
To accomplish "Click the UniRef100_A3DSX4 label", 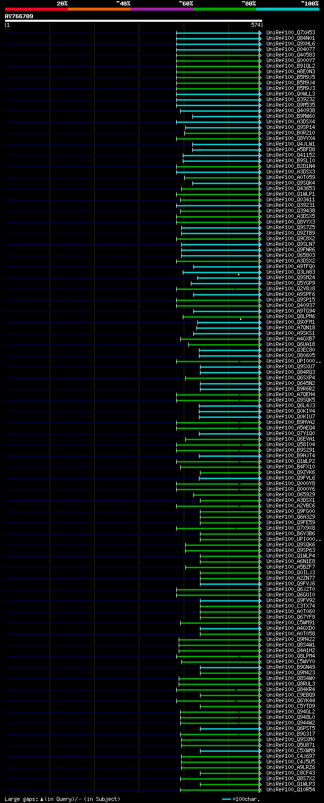I will (x=291, y=121).
